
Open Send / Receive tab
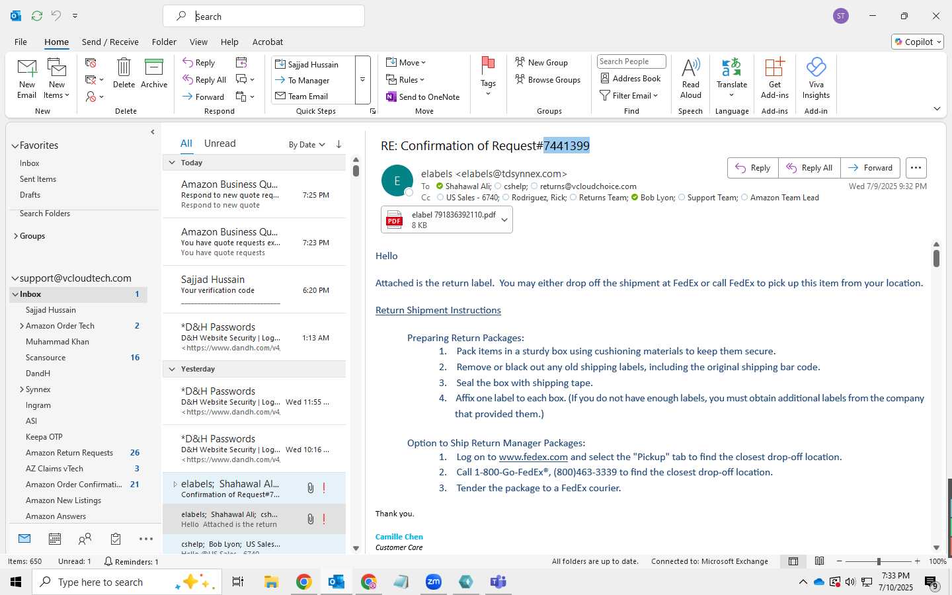(110, 42)
